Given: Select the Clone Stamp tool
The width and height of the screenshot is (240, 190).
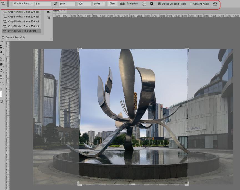Looking at the screenshot, I should pyautogui.click(x=1, y=46).
